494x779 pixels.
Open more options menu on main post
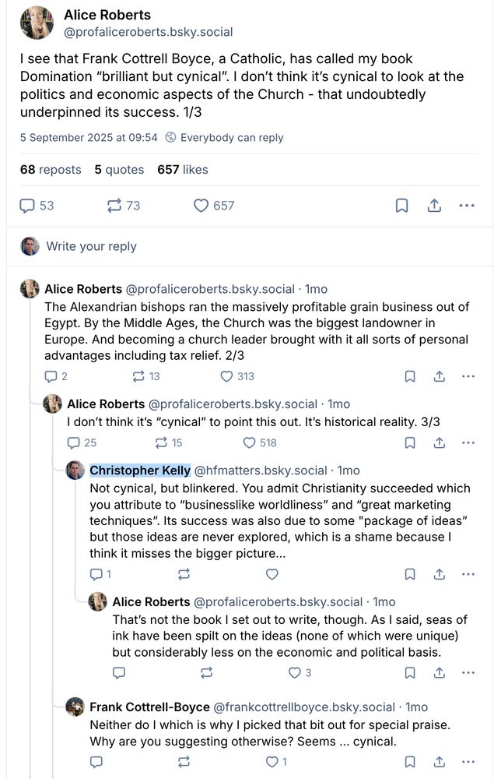467,206
